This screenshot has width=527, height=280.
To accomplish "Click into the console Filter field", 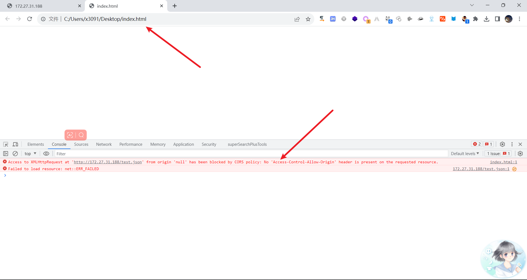I will [x=247, y=154].
